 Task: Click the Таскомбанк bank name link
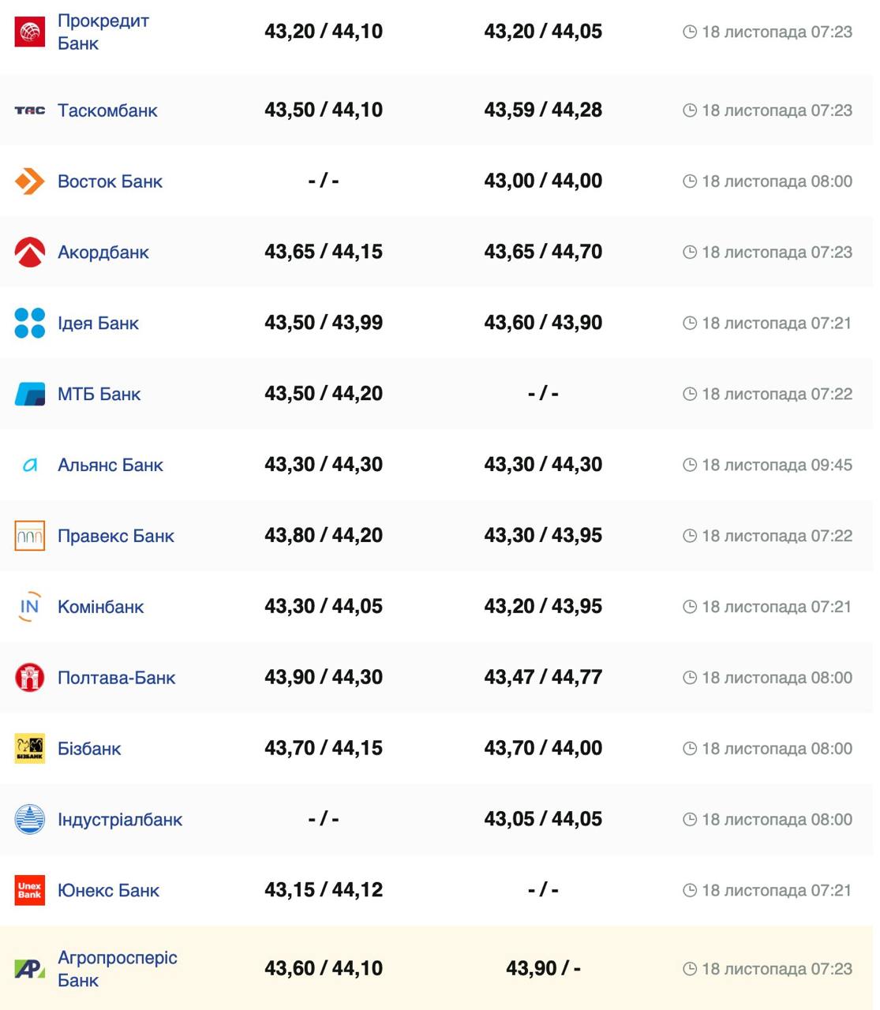point(107,110)
